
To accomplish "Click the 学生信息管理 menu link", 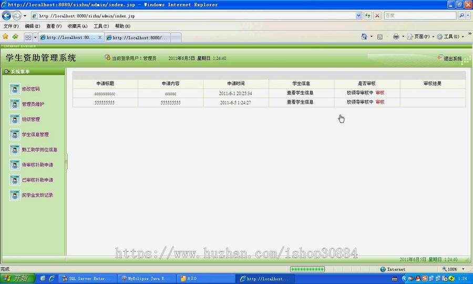I will pos(35,134).
